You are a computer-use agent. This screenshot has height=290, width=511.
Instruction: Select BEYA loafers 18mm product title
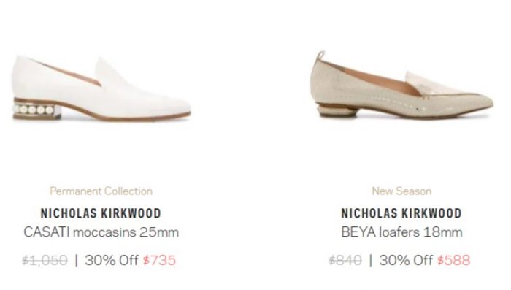pyautogui.click(x=401, y=232)
